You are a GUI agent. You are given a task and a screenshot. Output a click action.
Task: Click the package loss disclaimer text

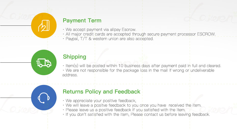click(x=138, y=72)
